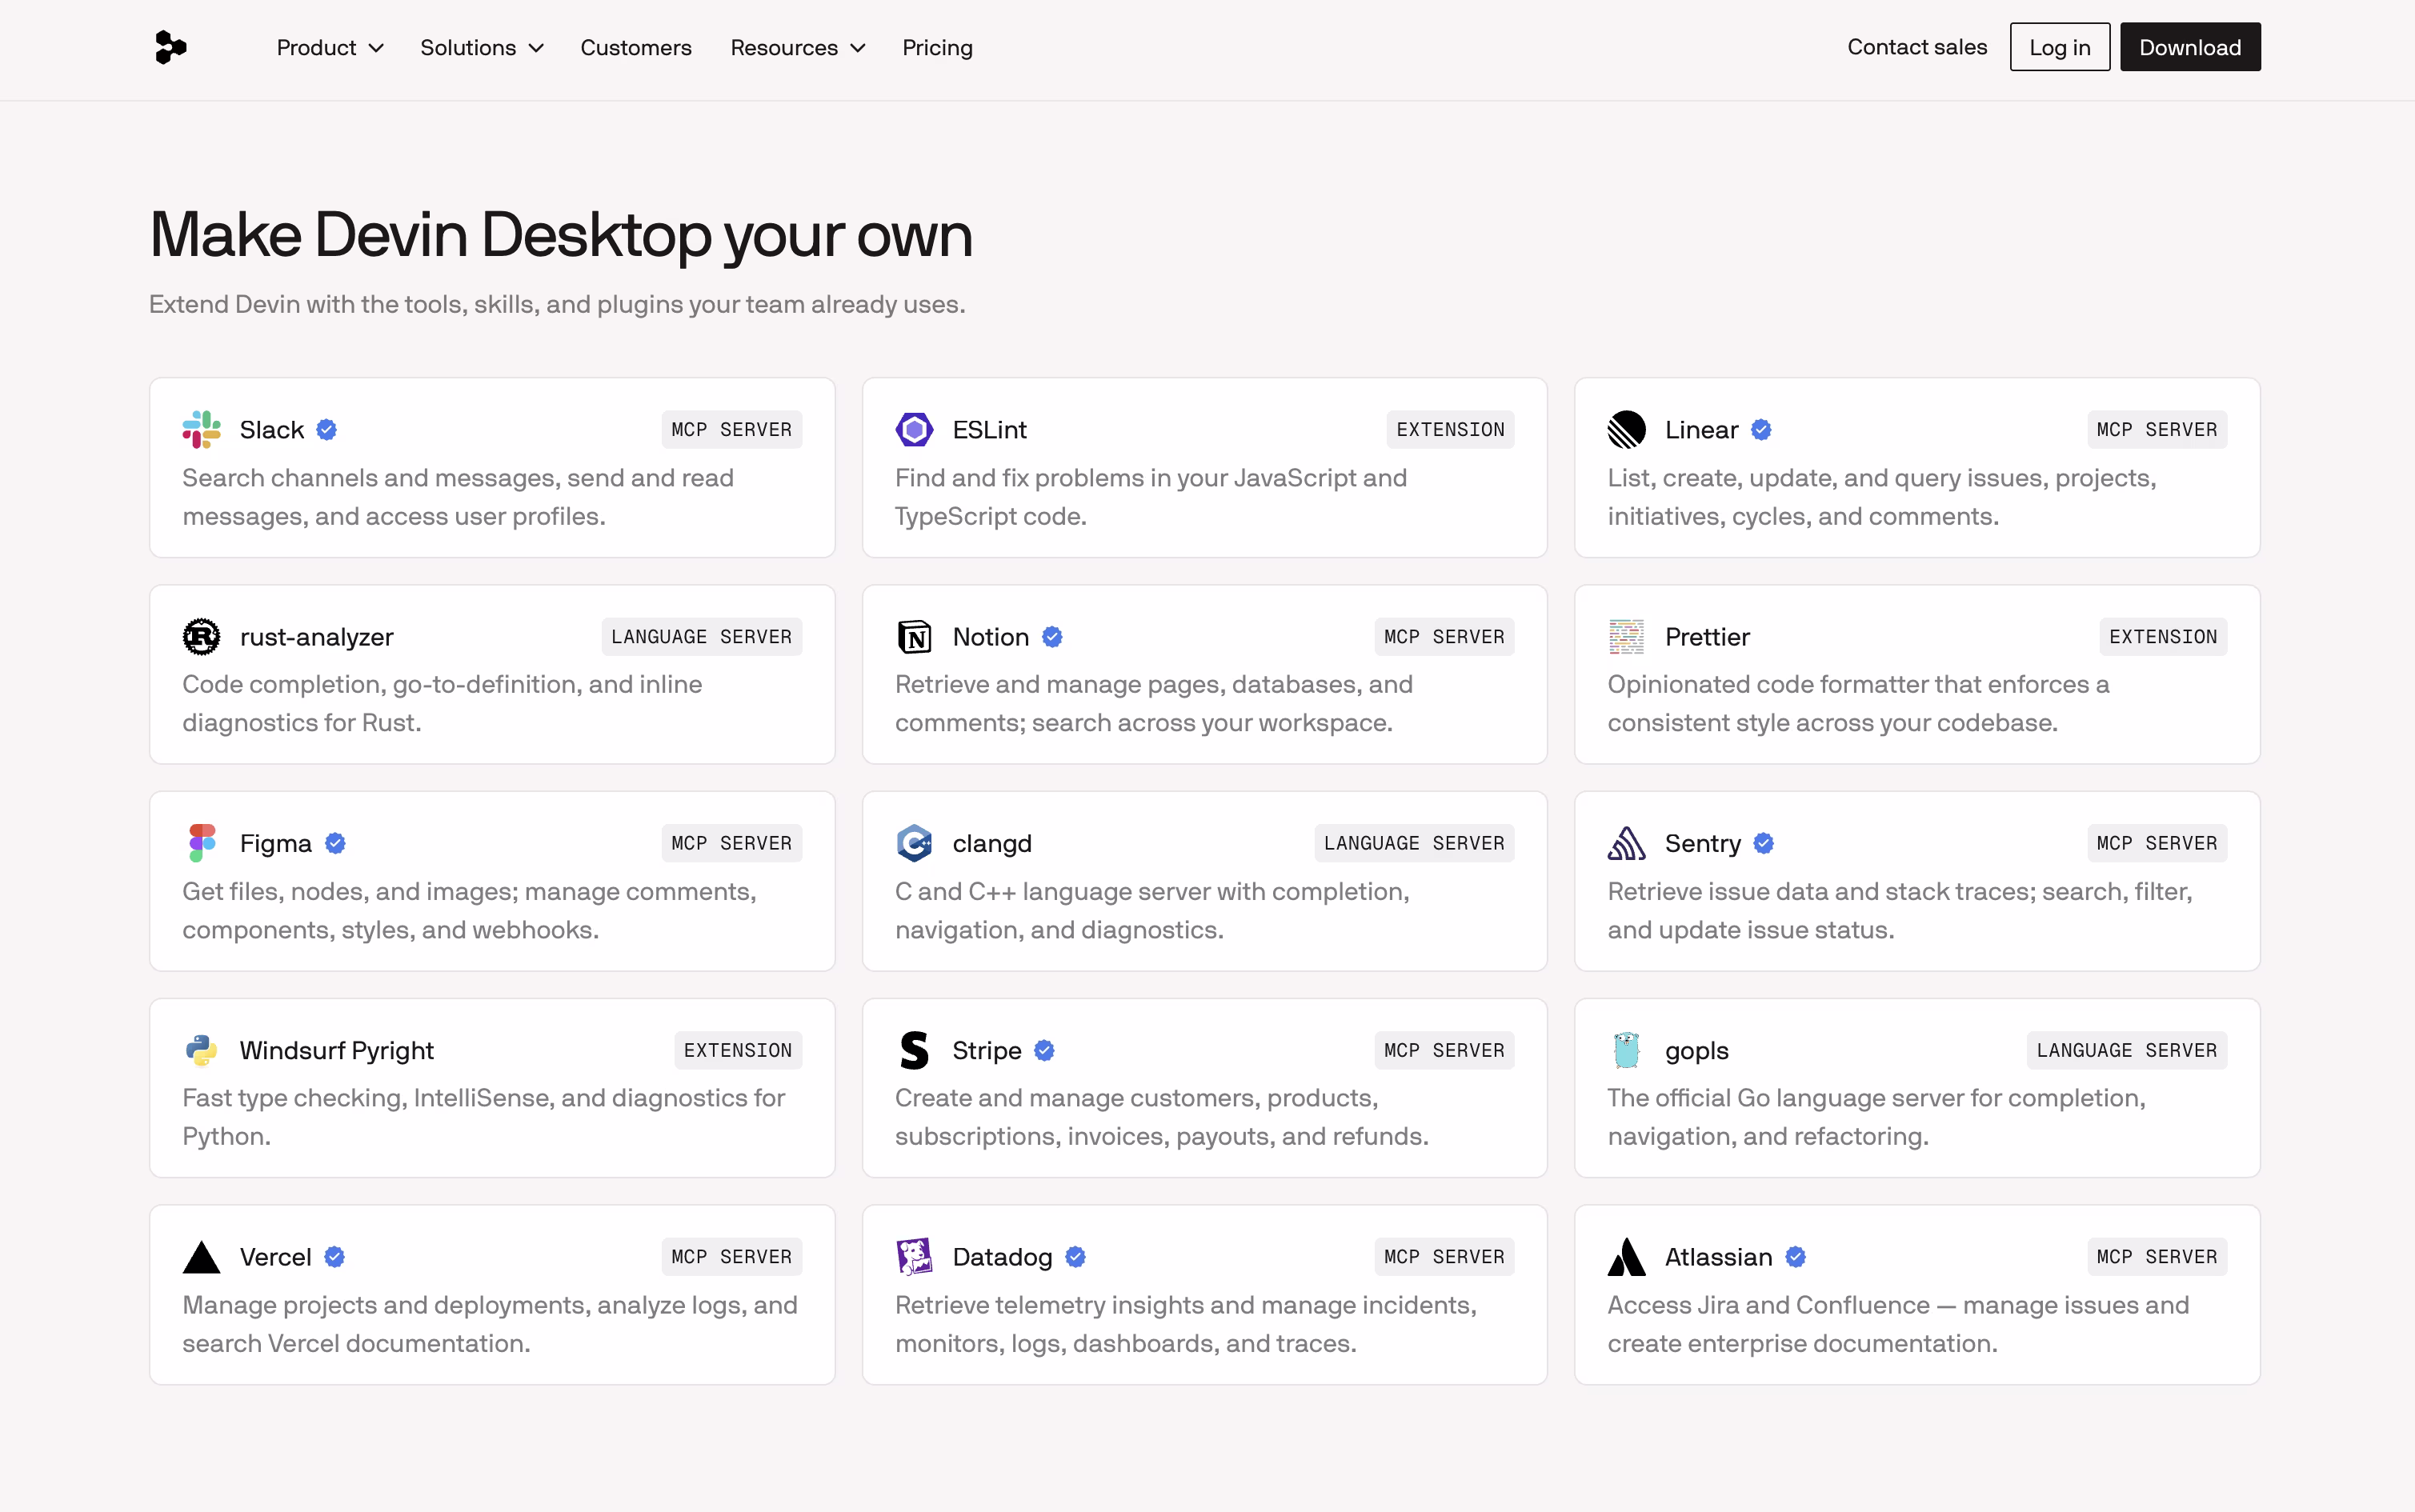Click the Stripe S logo icon
This screenshot has width=2415, height=1512.
(914, 1050)
